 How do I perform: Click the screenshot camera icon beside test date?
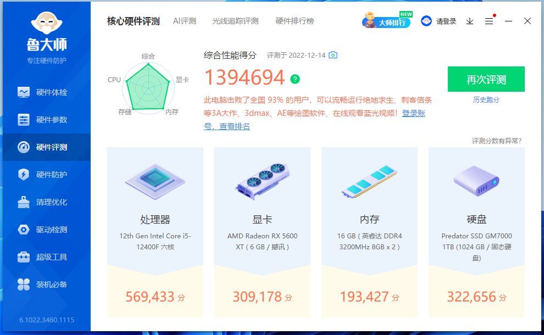332,55
